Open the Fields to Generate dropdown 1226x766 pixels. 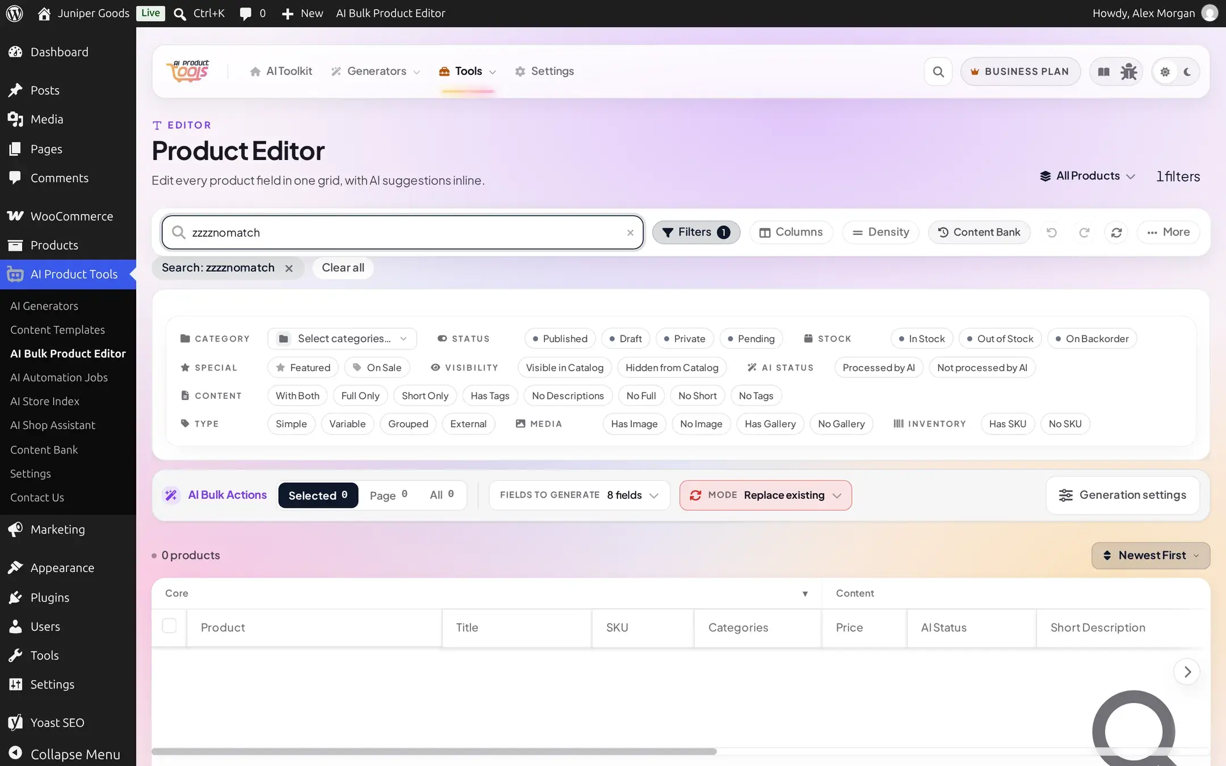click(x=580, y=495)
